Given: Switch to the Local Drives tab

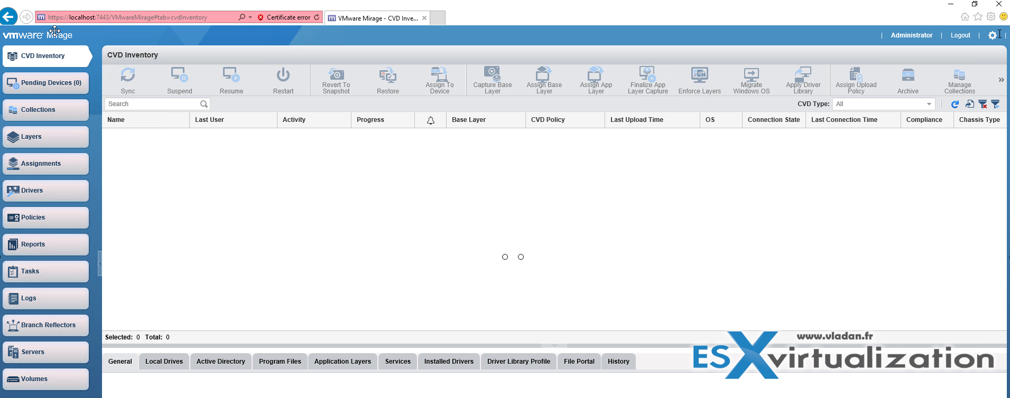Looking at the screenshot, I should (x=164, y=362).
